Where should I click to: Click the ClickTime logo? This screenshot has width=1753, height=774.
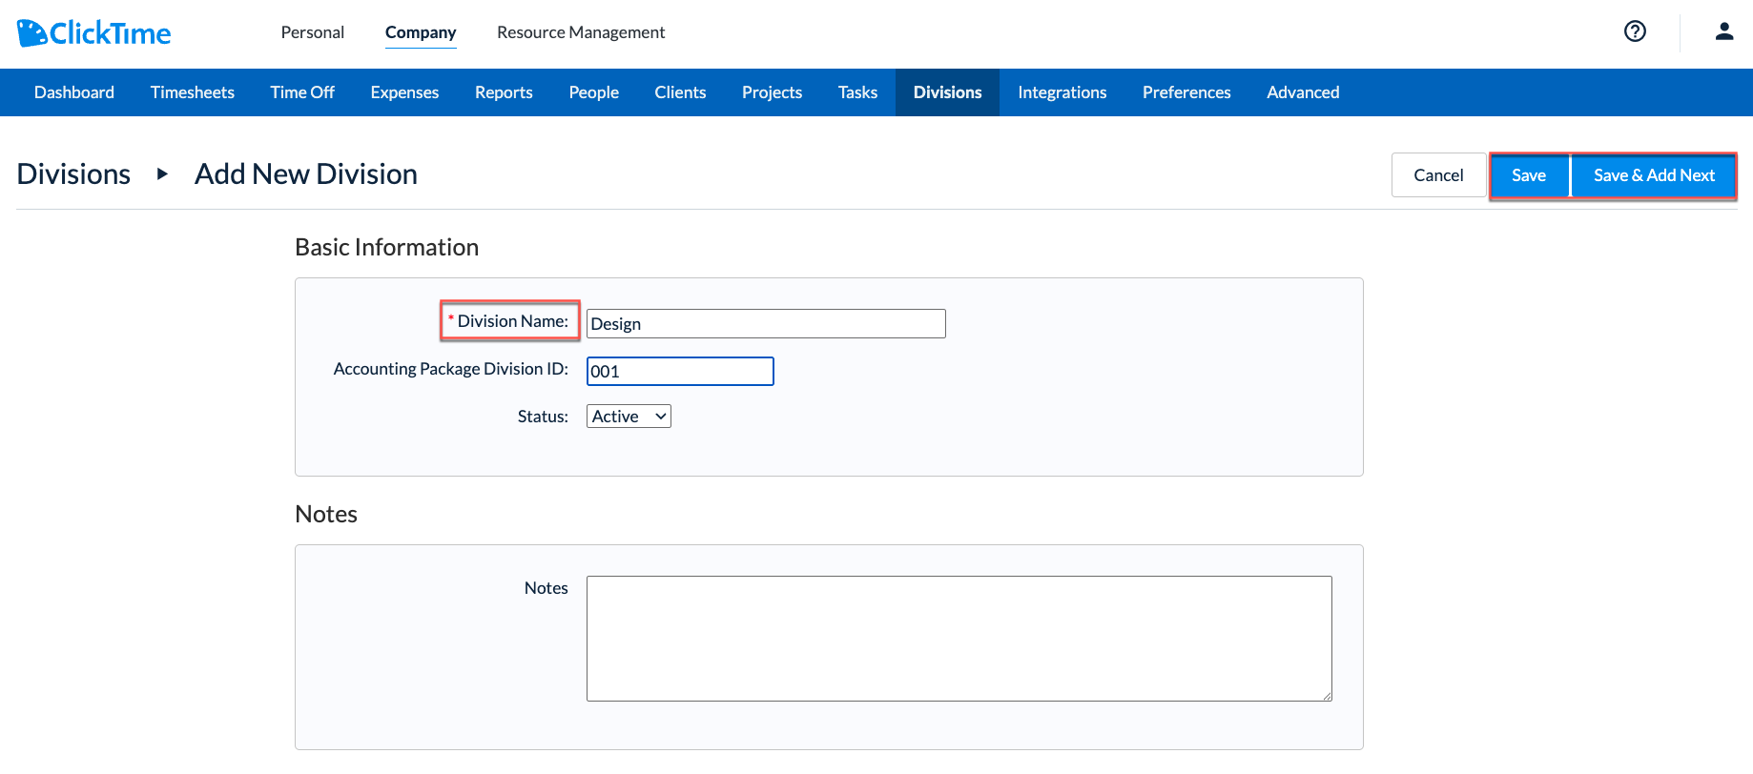pyautogui.click(x=93, y=33)
